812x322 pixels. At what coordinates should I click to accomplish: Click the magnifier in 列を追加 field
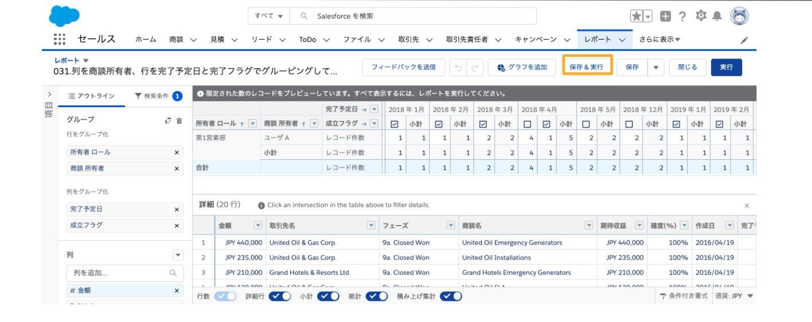click(173, 273)
